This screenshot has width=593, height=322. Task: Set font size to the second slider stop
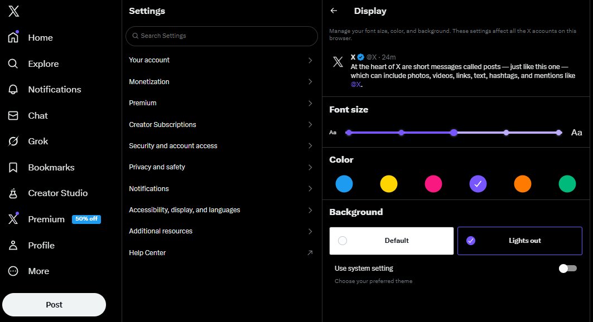click(401, 133)
